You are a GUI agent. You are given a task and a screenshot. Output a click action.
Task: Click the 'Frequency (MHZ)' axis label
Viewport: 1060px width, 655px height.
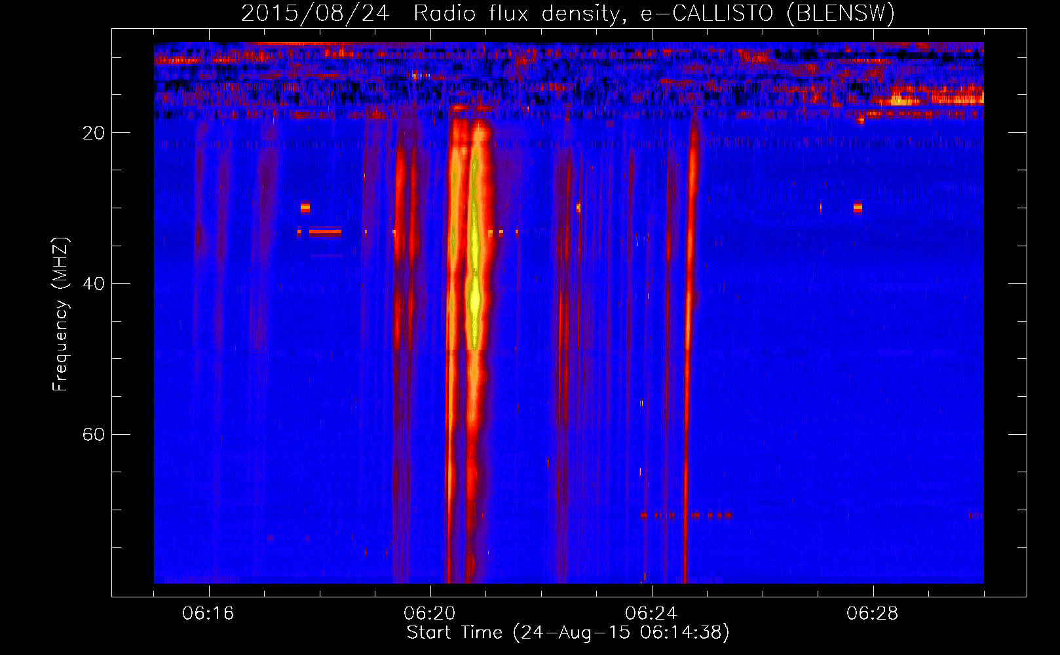pyautogui.click(x=60, y=314)
